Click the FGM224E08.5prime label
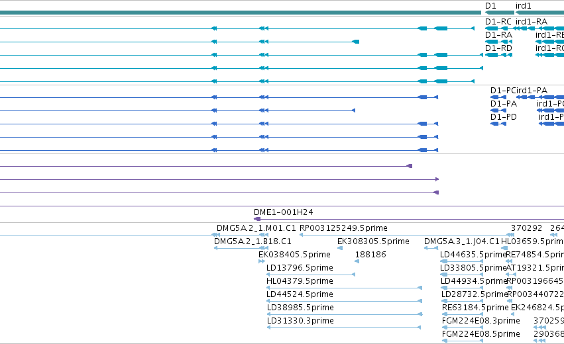The image size is (564, 344). click(481, 334)
